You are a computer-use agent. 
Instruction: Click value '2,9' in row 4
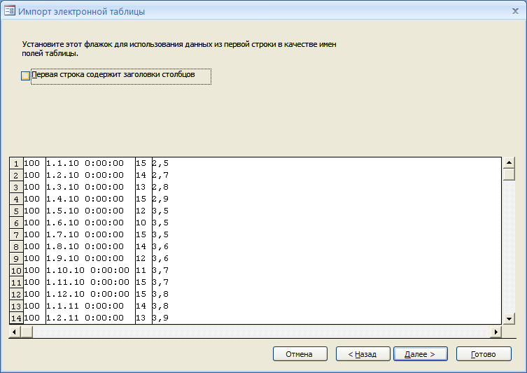coord(160,199)
